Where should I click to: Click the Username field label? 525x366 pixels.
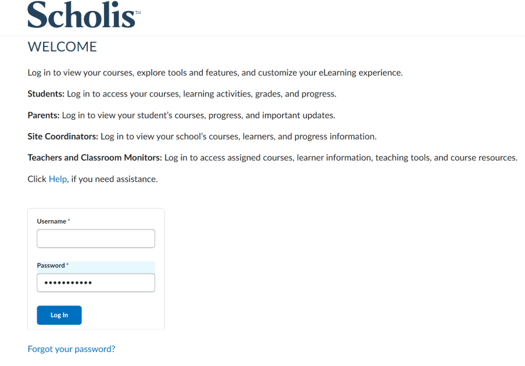[x=52, y=221]
